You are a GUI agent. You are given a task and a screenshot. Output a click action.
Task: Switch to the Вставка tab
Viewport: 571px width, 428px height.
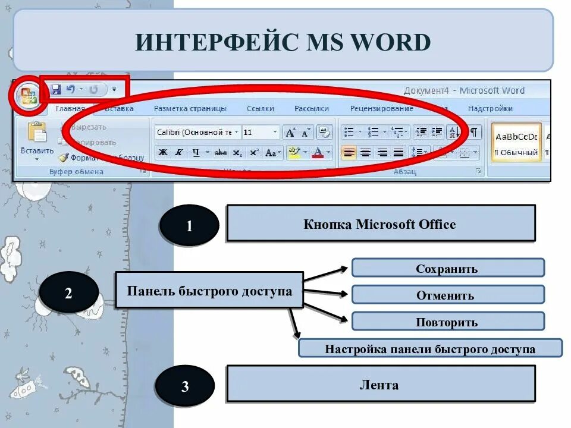coord(119,108)
